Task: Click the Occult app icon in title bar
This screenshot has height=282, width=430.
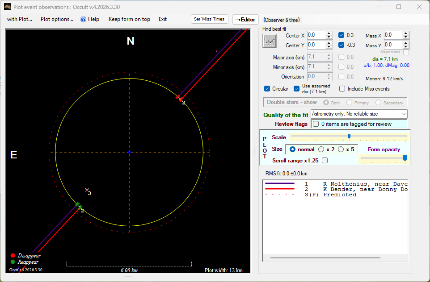Action: click(8, 7)
